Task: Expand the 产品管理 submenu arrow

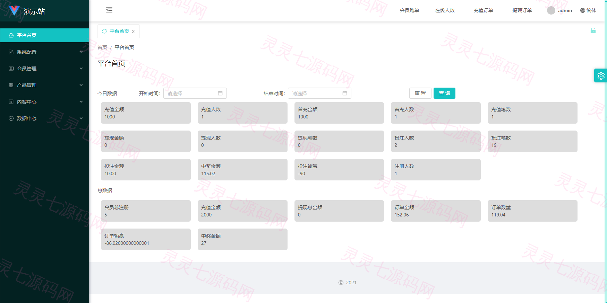Action: point(81,85)
